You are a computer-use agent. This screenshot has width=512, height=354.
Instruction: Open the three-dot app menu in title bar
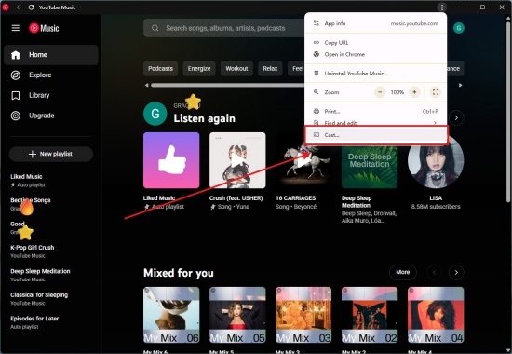(x=441, y=7)
